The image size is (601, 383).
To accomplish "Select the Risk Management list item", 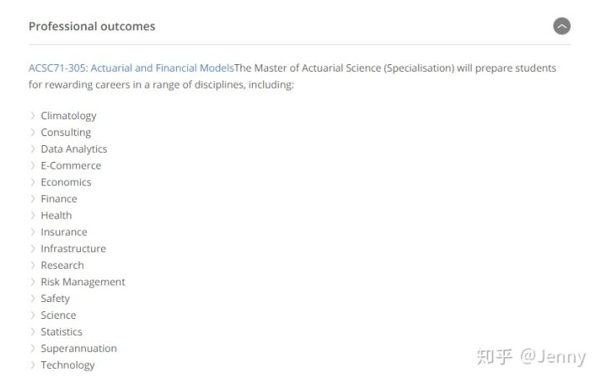I will coord(83,282).
